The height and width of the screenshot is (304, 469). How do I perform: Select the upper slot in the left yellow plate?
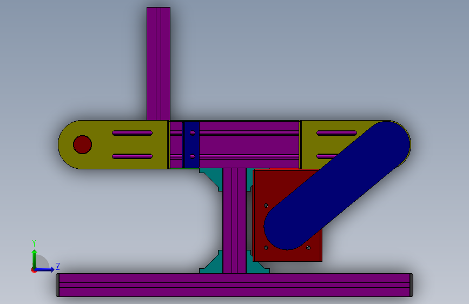click(132, 133)
